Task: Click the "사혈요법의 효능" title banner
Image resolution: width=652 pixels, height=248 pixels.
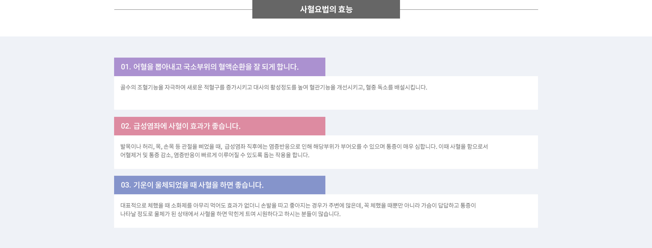Action: (x=326, y=9)
